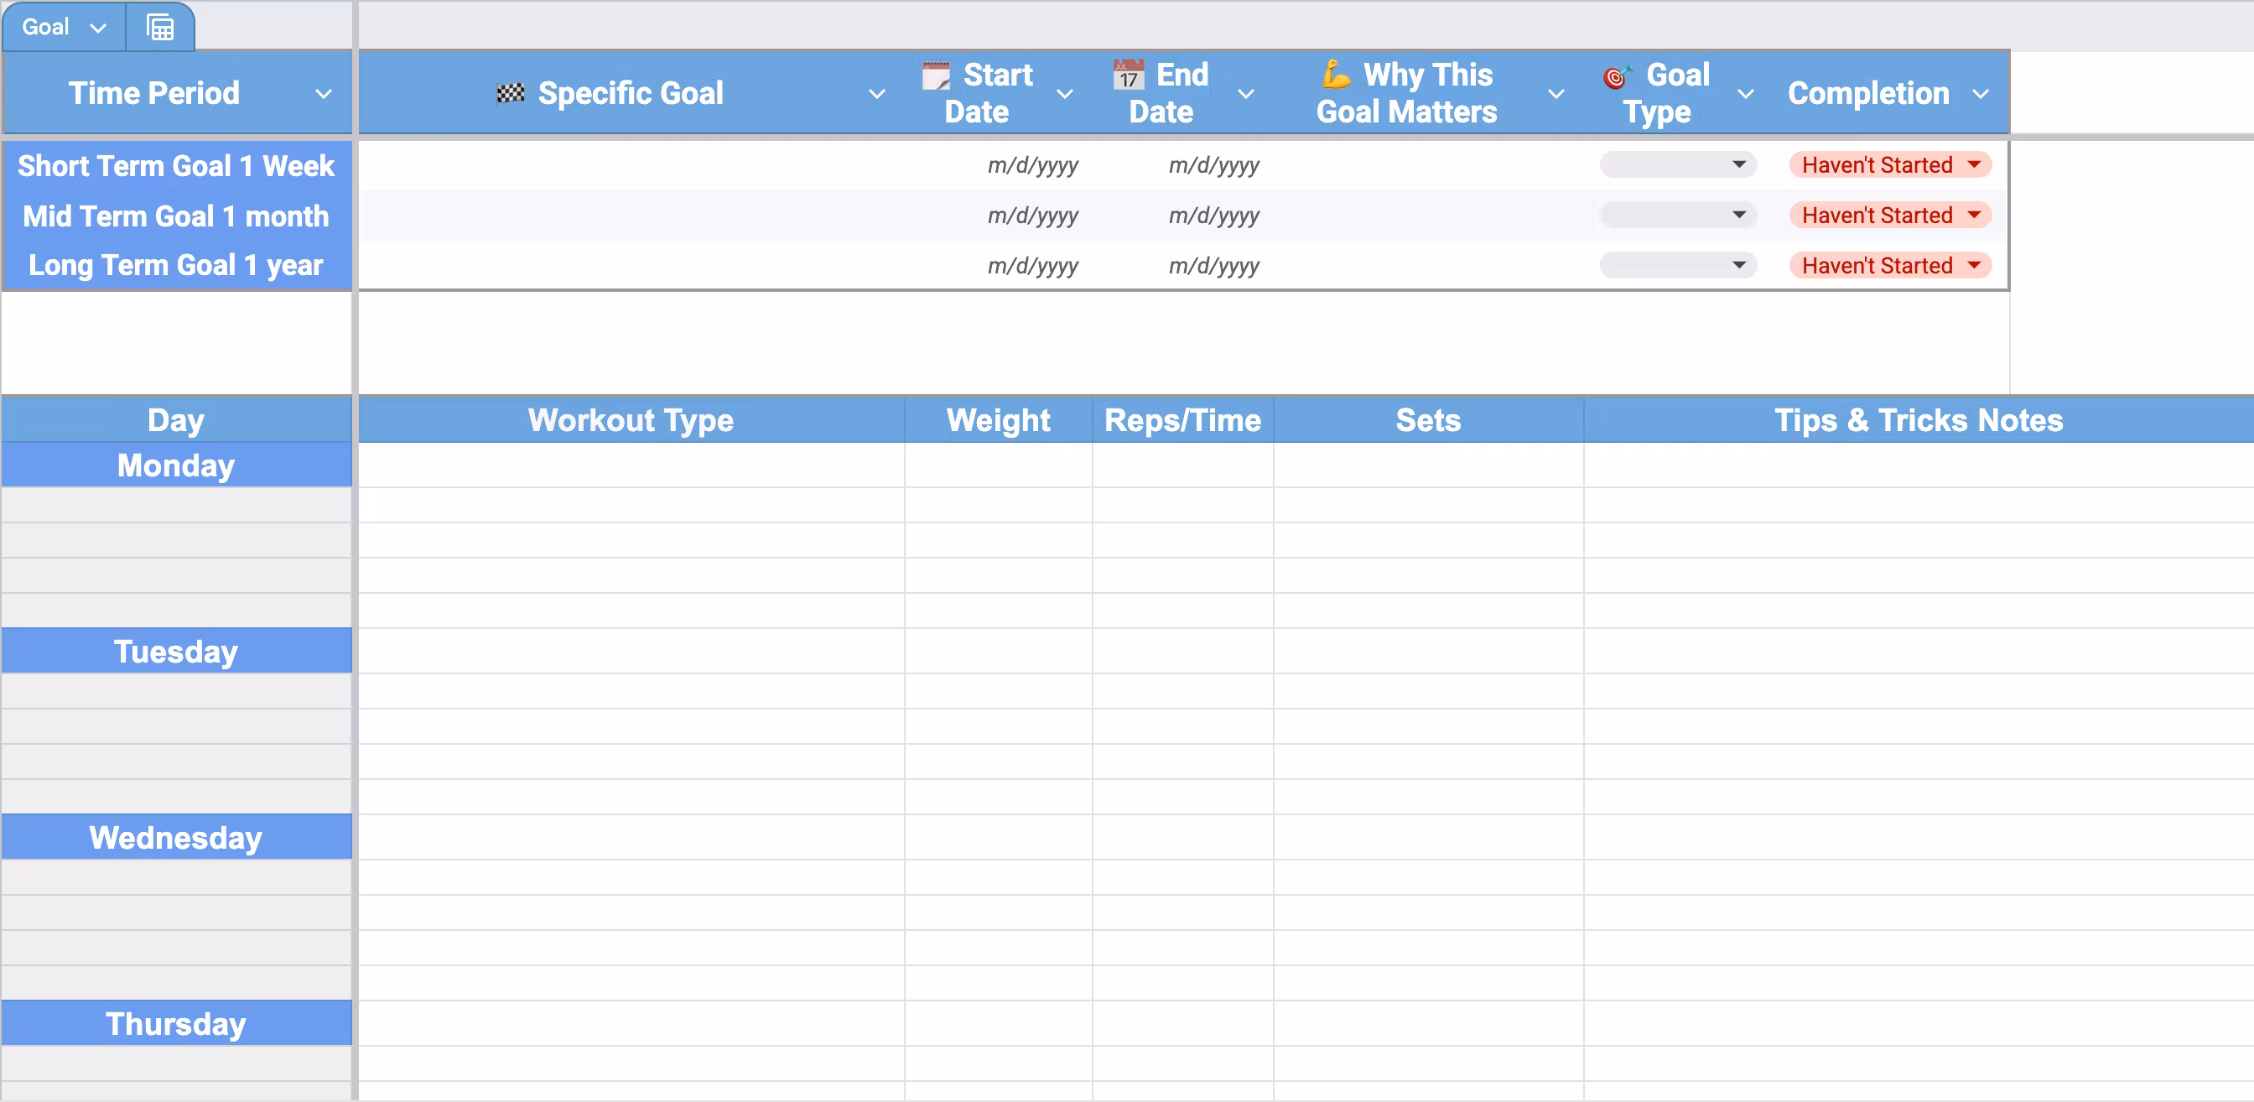Viewport: 2254px width, 1102px height.
Task: Open the Completion column dropdown arrow
Action: [1980, 94]
